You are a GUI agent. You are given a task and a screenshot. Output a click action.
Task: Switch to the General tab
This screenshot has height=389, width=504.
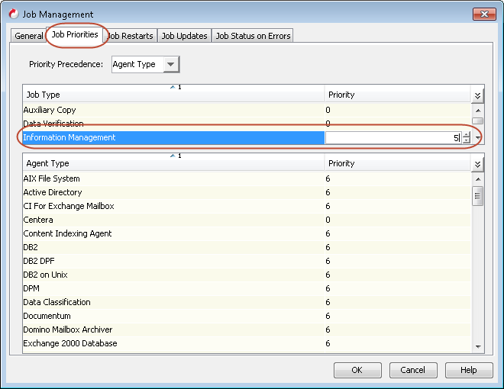coord(29,36)
